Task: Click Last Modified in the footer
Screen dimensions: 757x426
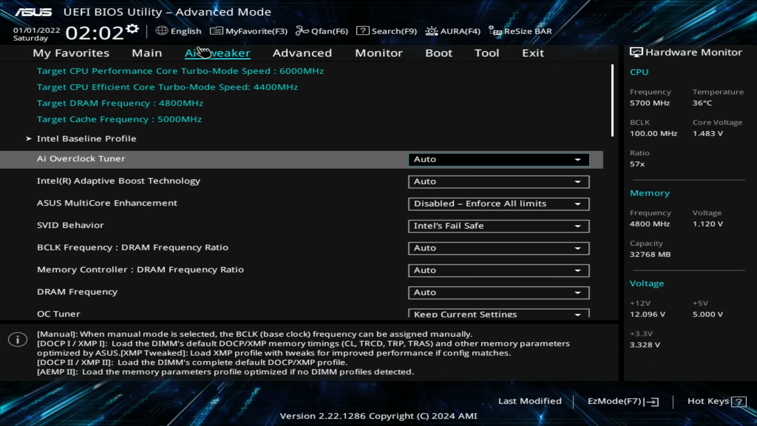Action: (x=530, y=401)
